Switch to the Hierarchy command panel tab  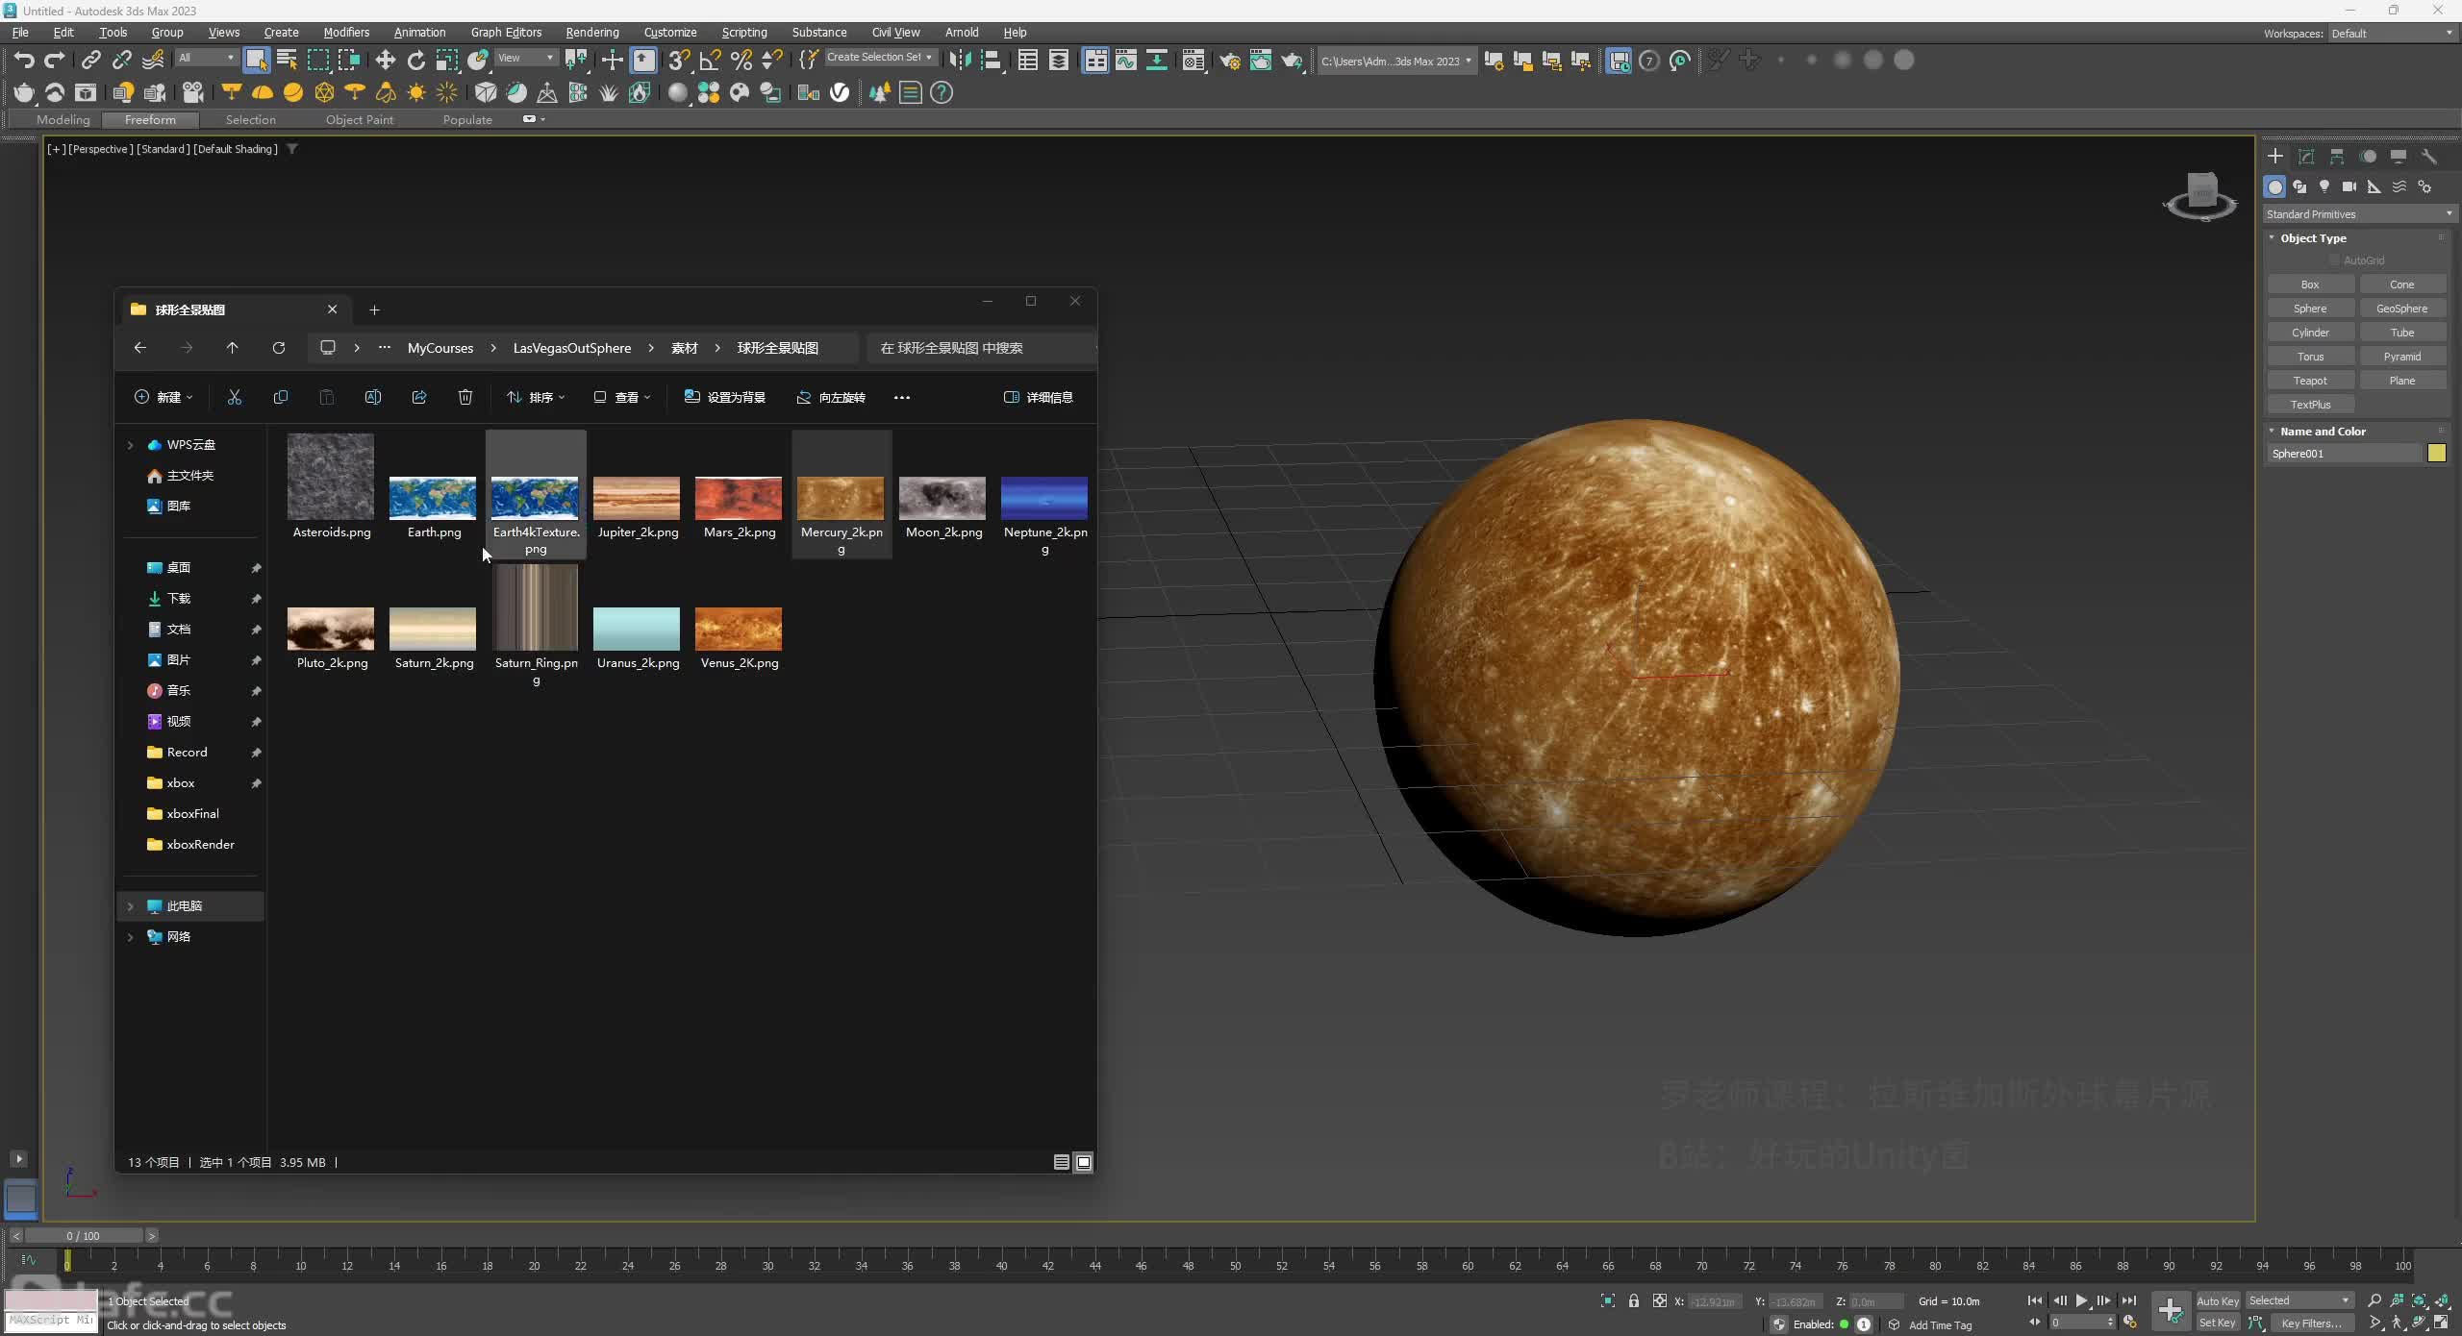tap(2337, 156)
